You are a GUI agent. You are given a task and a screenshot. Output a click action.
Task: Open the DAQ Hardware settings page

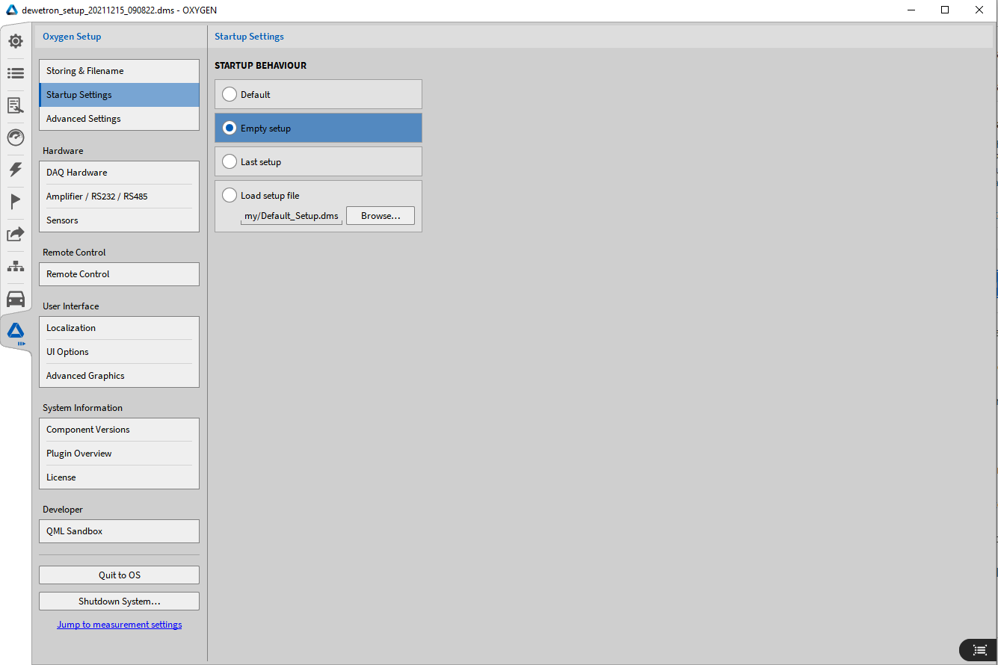click(x=119, y=173)
